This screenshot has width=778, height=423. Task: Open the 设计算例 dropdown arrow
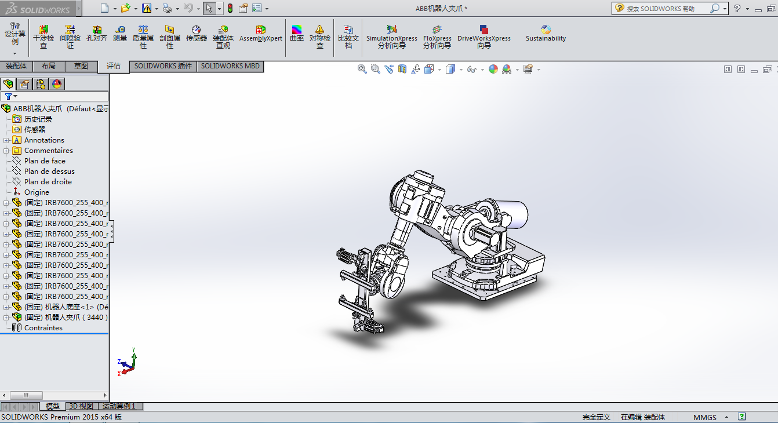(15, 53)
